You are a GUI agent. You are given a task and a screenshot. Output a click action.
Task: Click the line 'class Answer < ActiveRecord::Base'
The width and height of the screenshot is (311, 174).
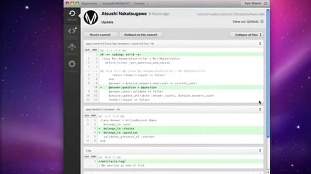[128, 120]
